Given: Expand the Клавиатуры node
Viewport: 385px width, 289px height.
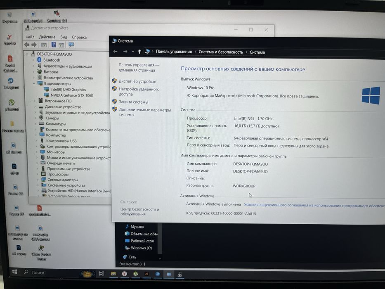Looking at the screenshot, I should coord(35,124).
